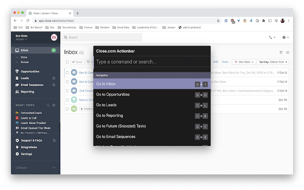Close the Inbox browser tab
The image size is (304, 190).
coord(70,13)
